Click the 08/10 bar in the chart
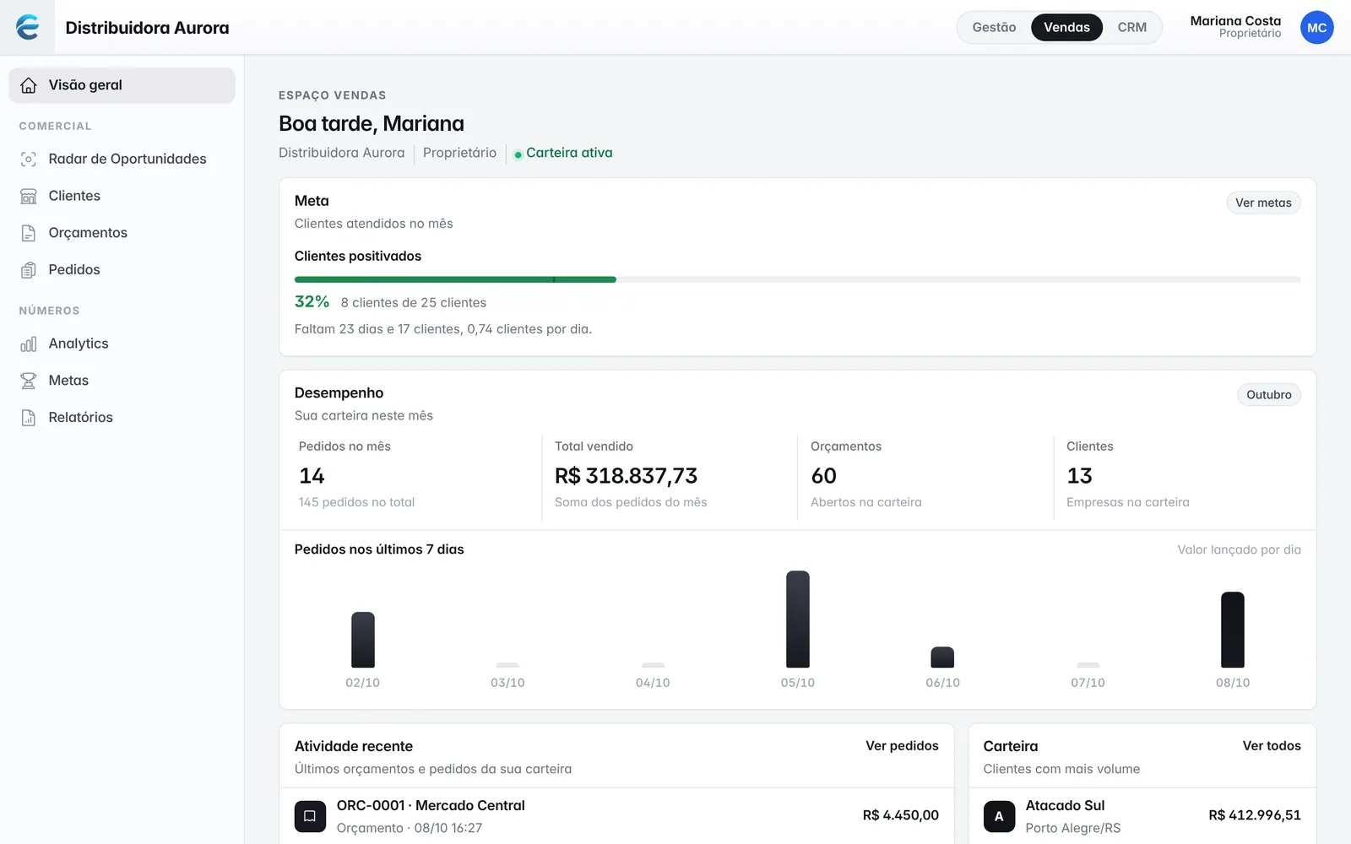 (1233, 630)
